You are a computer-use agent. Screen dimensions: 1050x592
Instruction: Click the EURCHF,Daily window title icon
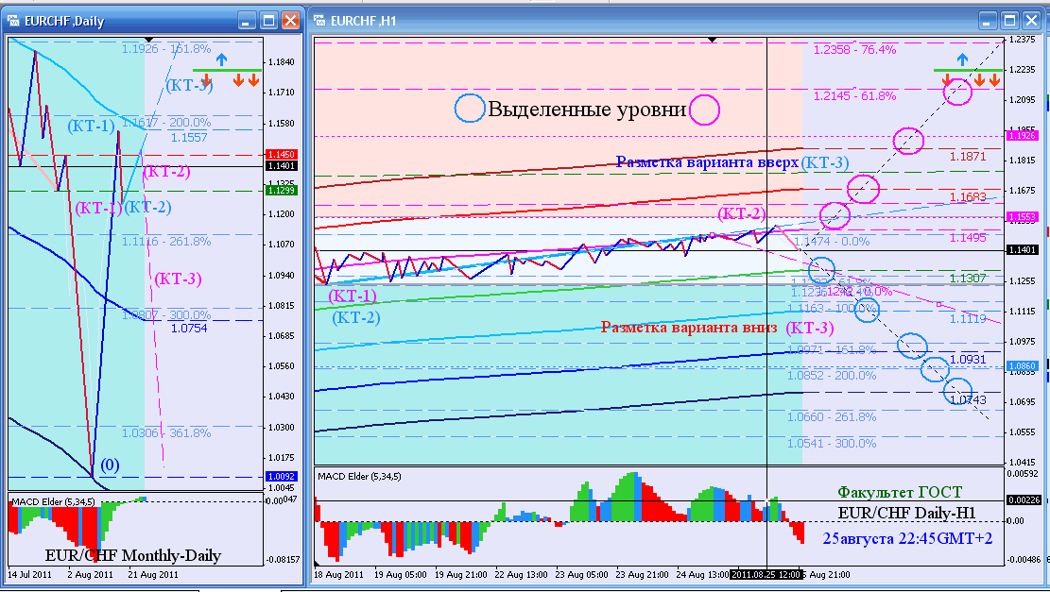point(15,21)
